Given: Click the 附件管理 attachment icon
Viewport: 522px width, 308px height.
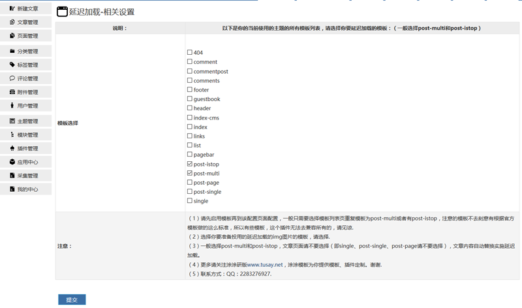Looking at the screenshot, I should pyautogui.click(x=12, y=92).
